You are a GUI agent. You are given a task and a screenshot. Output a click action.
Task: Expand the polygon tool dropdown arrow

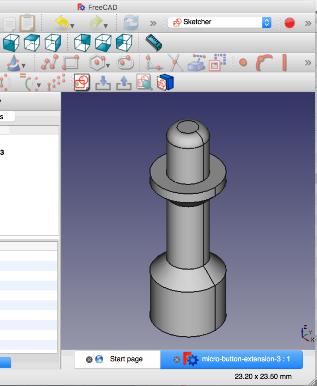point(108,66)
